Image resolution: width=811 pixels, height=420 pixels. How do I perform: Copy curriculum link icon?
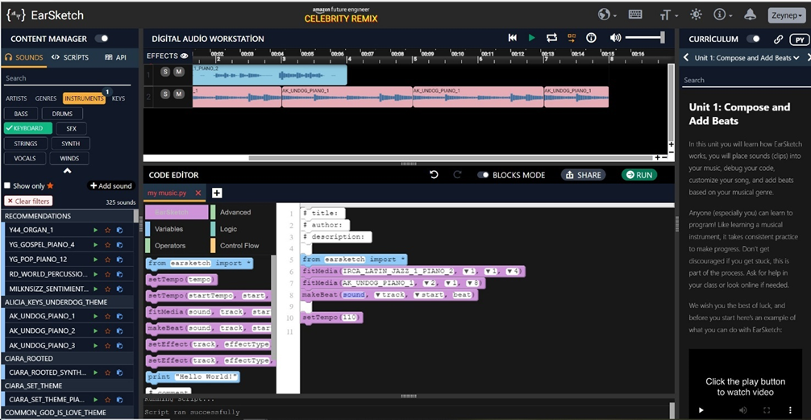click(778, 39)
